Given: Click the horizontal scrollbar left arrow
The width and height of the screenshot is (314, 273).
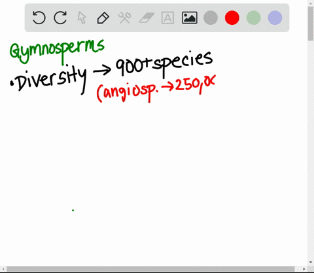Looking at the screenshot, I should pos(3,269).
